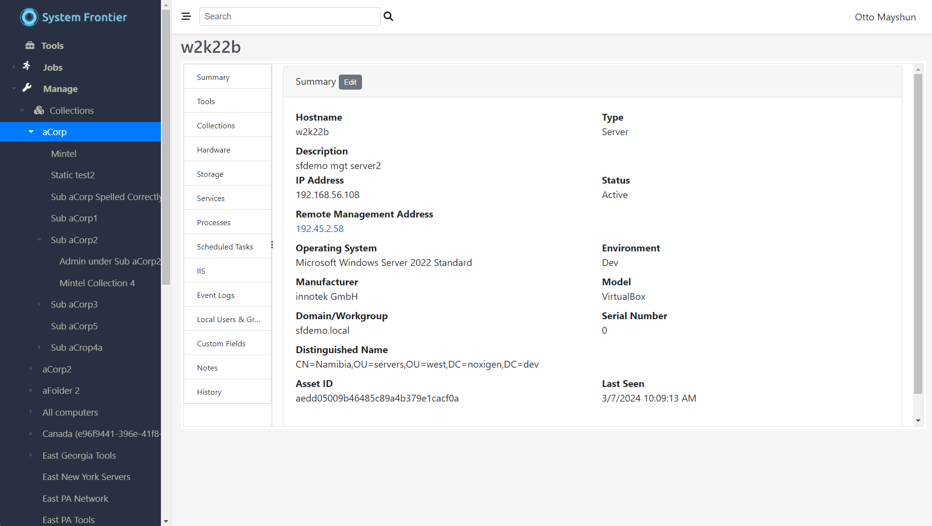
Task: Open the Hardware tab for w2k22b
Action: [x=214, y=150]
